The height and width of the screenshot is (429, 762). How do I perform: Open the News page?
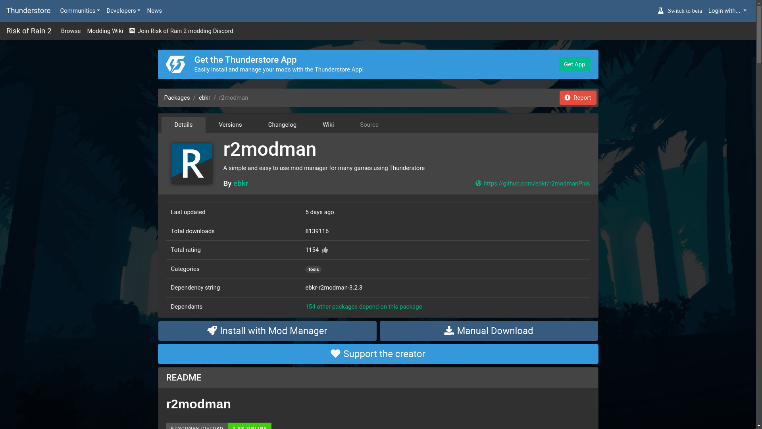click(x=154, y=11)
